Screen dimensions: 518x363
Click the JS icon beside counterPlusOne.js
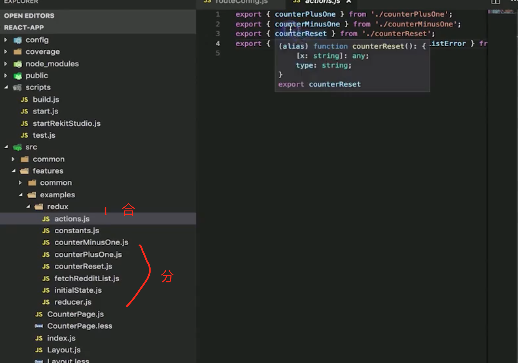click(x=46, y=255)
